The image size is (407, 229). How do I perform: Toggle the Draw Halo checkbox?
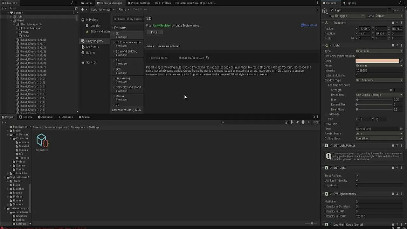click(x=357, y=124)
